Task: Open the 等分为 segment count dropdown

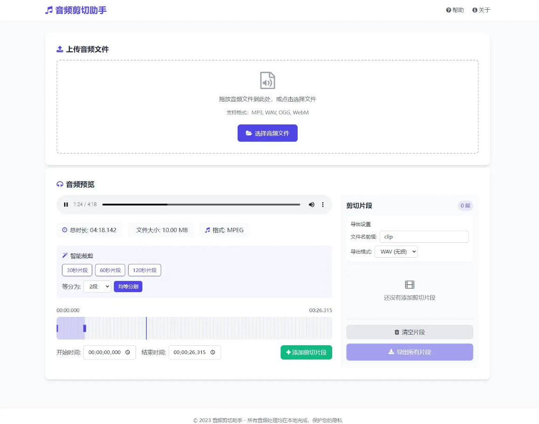Action: 97,287
